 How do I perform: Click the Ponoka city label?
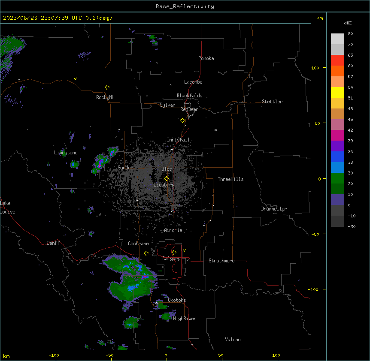point(206,58)
